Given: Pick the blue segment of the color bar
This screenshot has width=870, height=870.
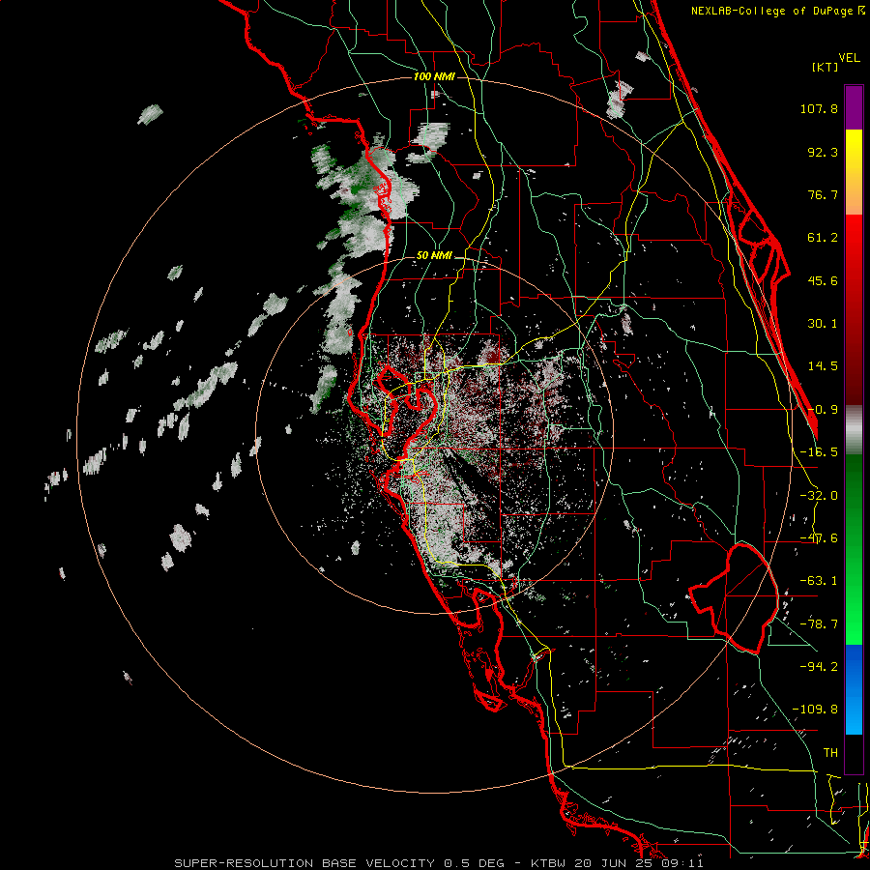Looking at the screenshot, I should pyautogui.click(x=854, y=689).
